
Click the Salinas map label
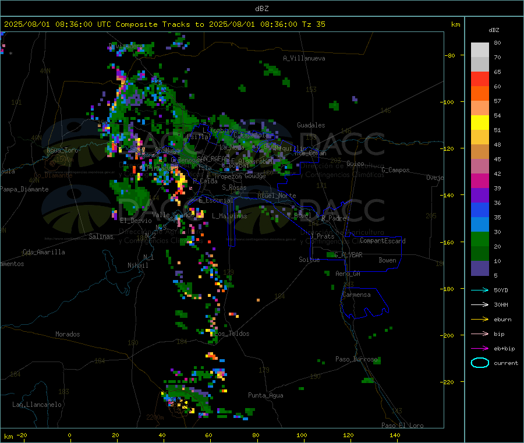point(101,236)
